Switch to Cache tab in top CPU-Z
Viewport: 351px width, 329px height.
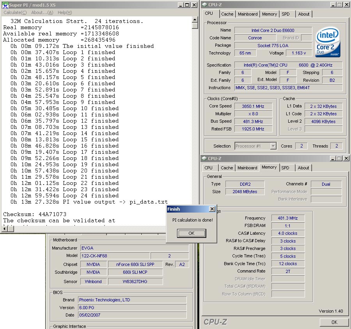click(227, 14)
